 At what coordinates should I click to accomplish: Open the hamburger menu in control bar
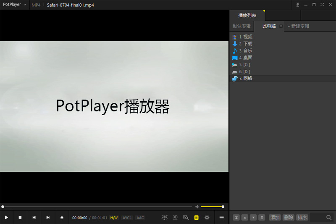[x=221, y=218]
